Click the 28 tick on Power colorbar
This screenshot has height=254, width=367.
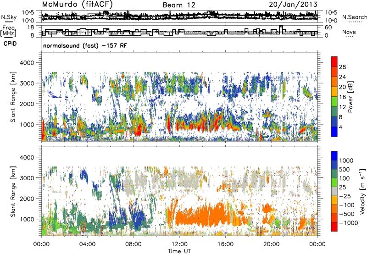coord(342,67)
